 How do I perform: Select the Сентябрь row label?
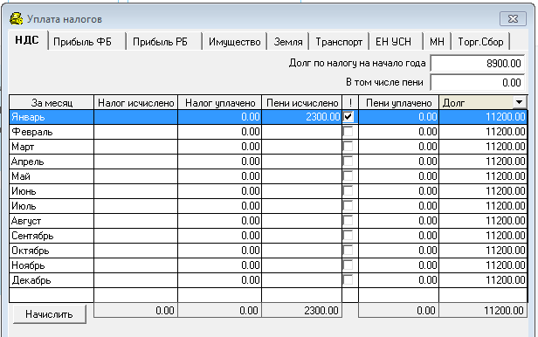(x=32, y=236)
